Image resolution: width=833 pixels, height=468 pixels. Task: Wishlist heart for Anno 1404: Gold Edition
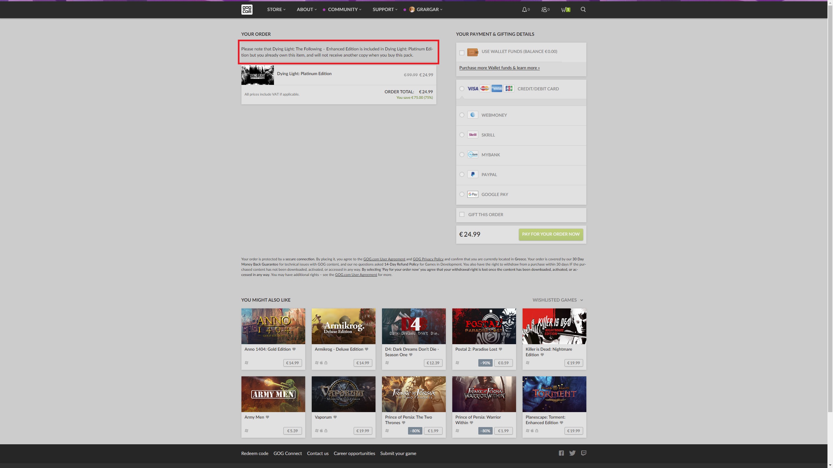pos(294,349)
